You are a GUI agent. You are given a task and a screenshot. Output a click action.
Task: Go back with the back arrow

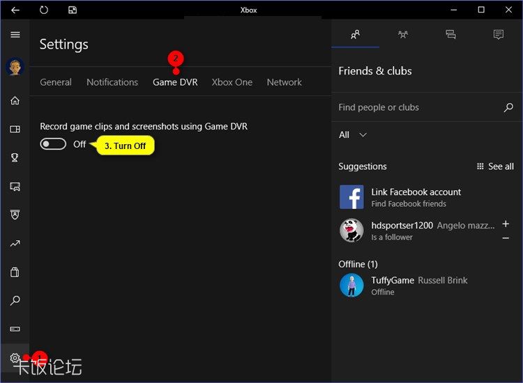(15, 10)
